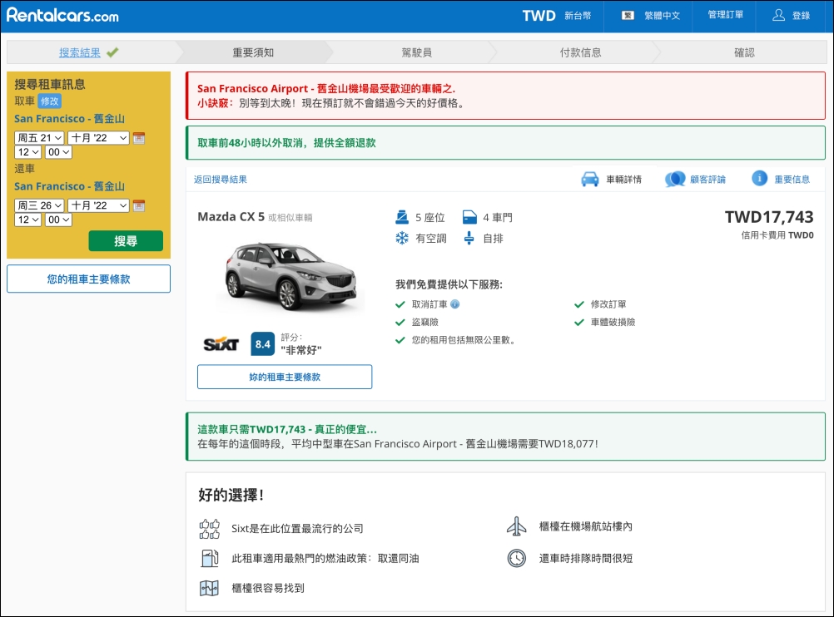
Task: Open the 顧客評論 tab
Action: 695,179
